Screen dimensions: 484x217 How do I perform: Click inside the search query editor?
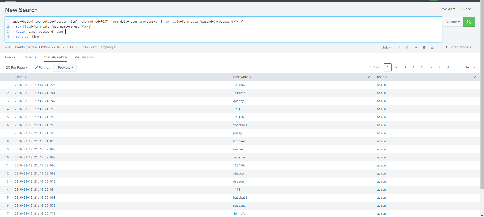point(227,32)
